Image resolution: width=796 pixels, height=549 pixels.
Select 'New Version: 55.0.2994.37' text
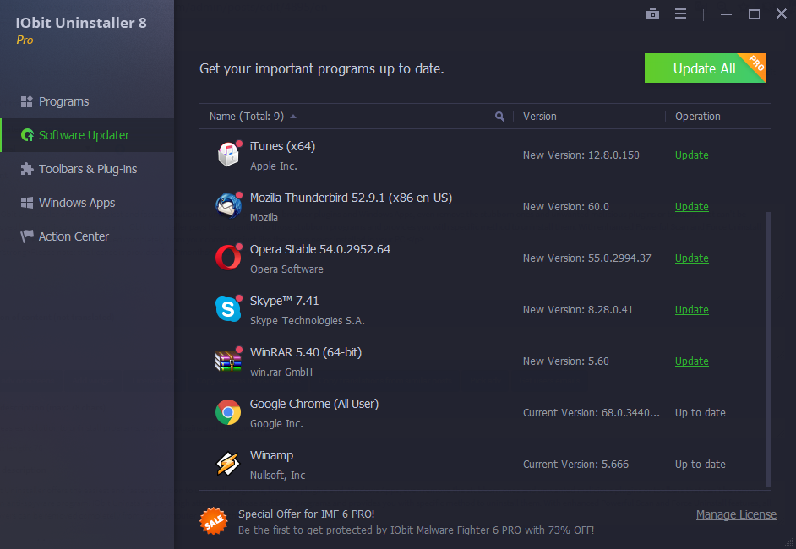[586, 258]
